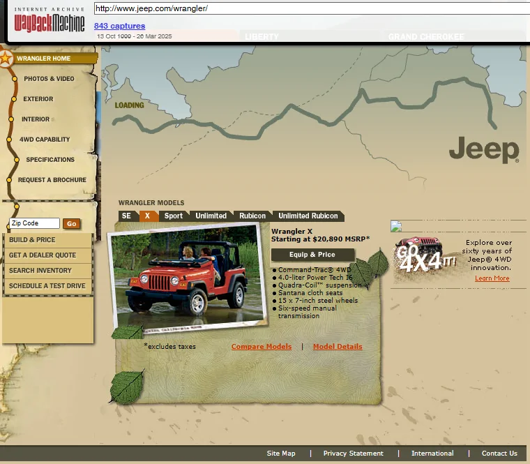
Task: Click the 'WRANGLER MODELS' heading
Action: (x=151, y=203)
